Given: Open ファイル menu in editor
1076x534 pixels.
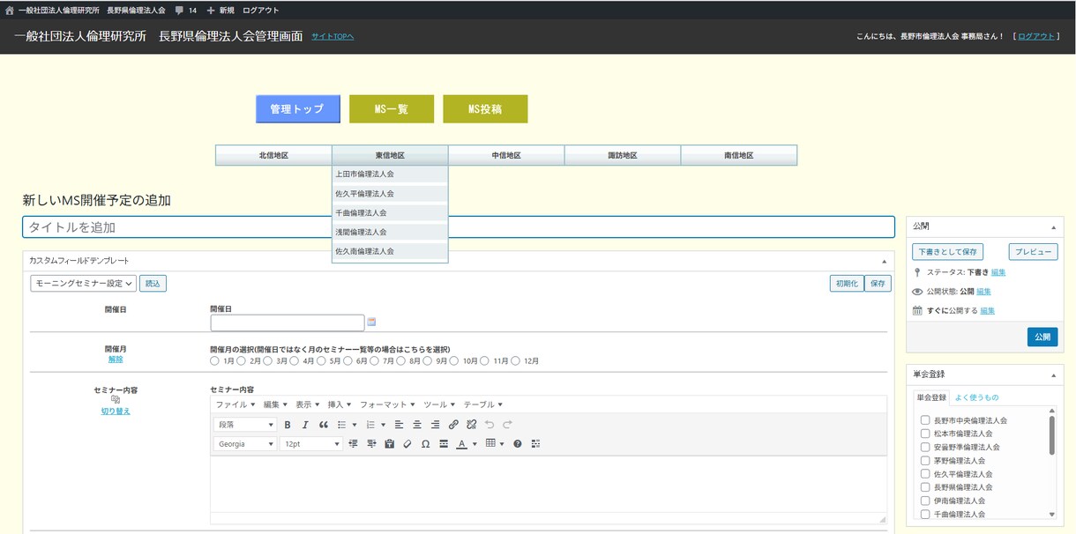Looking at the screenshot, I should click(235, 404).
